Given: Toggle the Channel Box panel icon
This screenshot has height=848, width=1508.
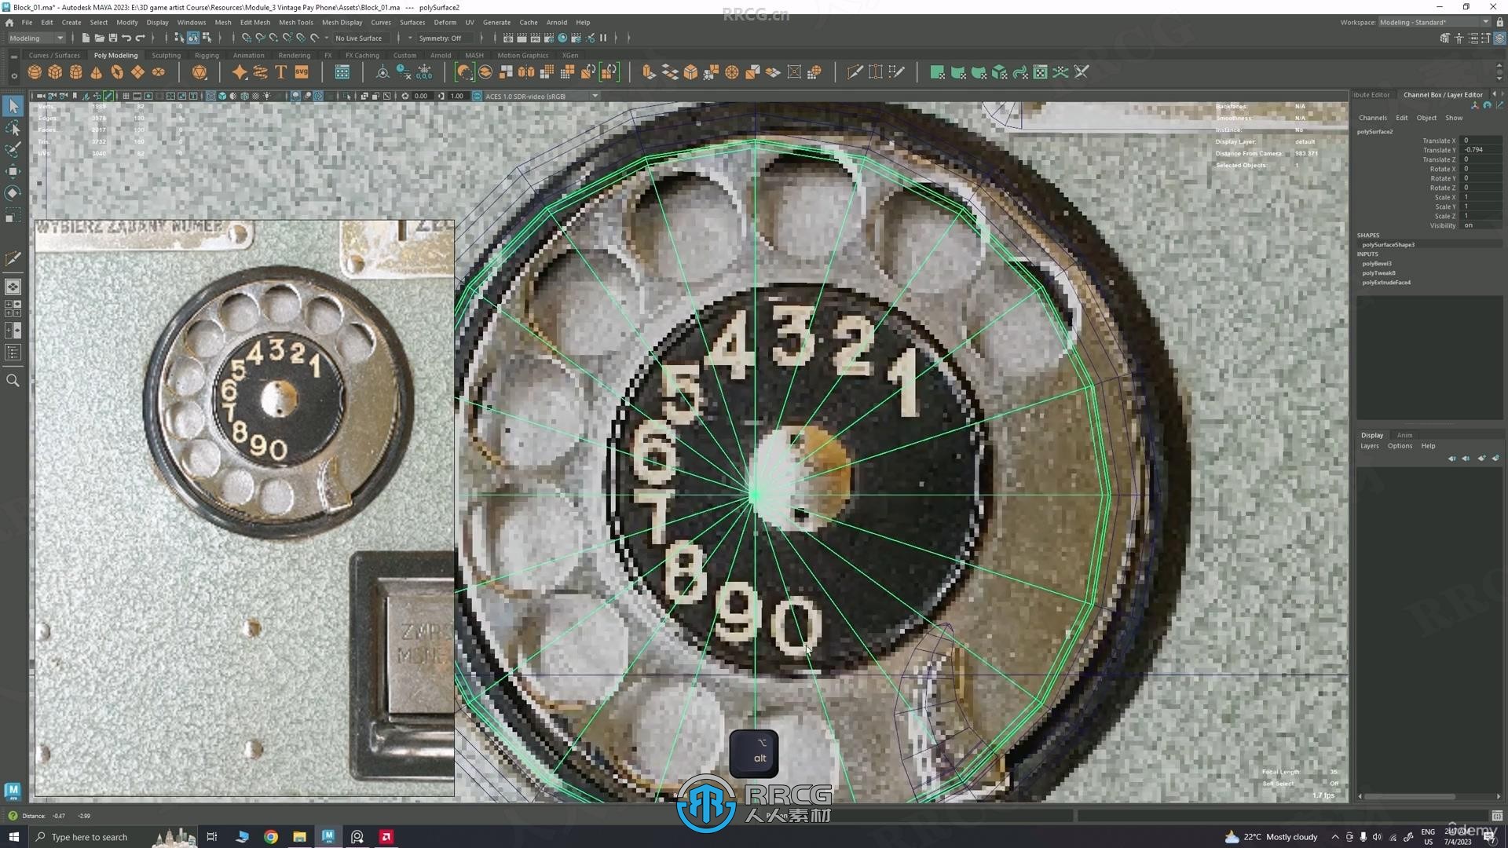Looking at the screenshot, I should pyautogui.click(x=1499, y=38).
